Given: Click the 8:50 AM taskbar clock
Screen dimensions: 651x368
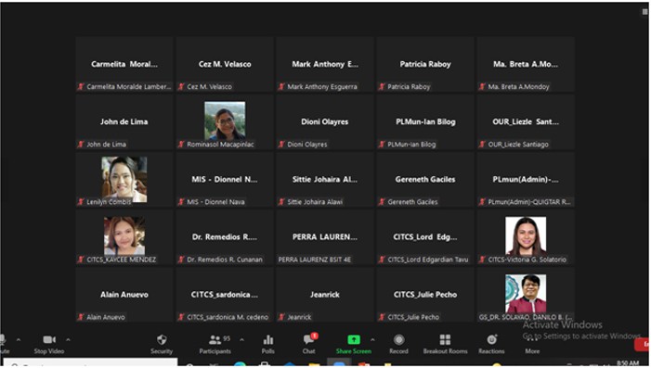Looking at the screenshot, I should [x=628, y=363].
